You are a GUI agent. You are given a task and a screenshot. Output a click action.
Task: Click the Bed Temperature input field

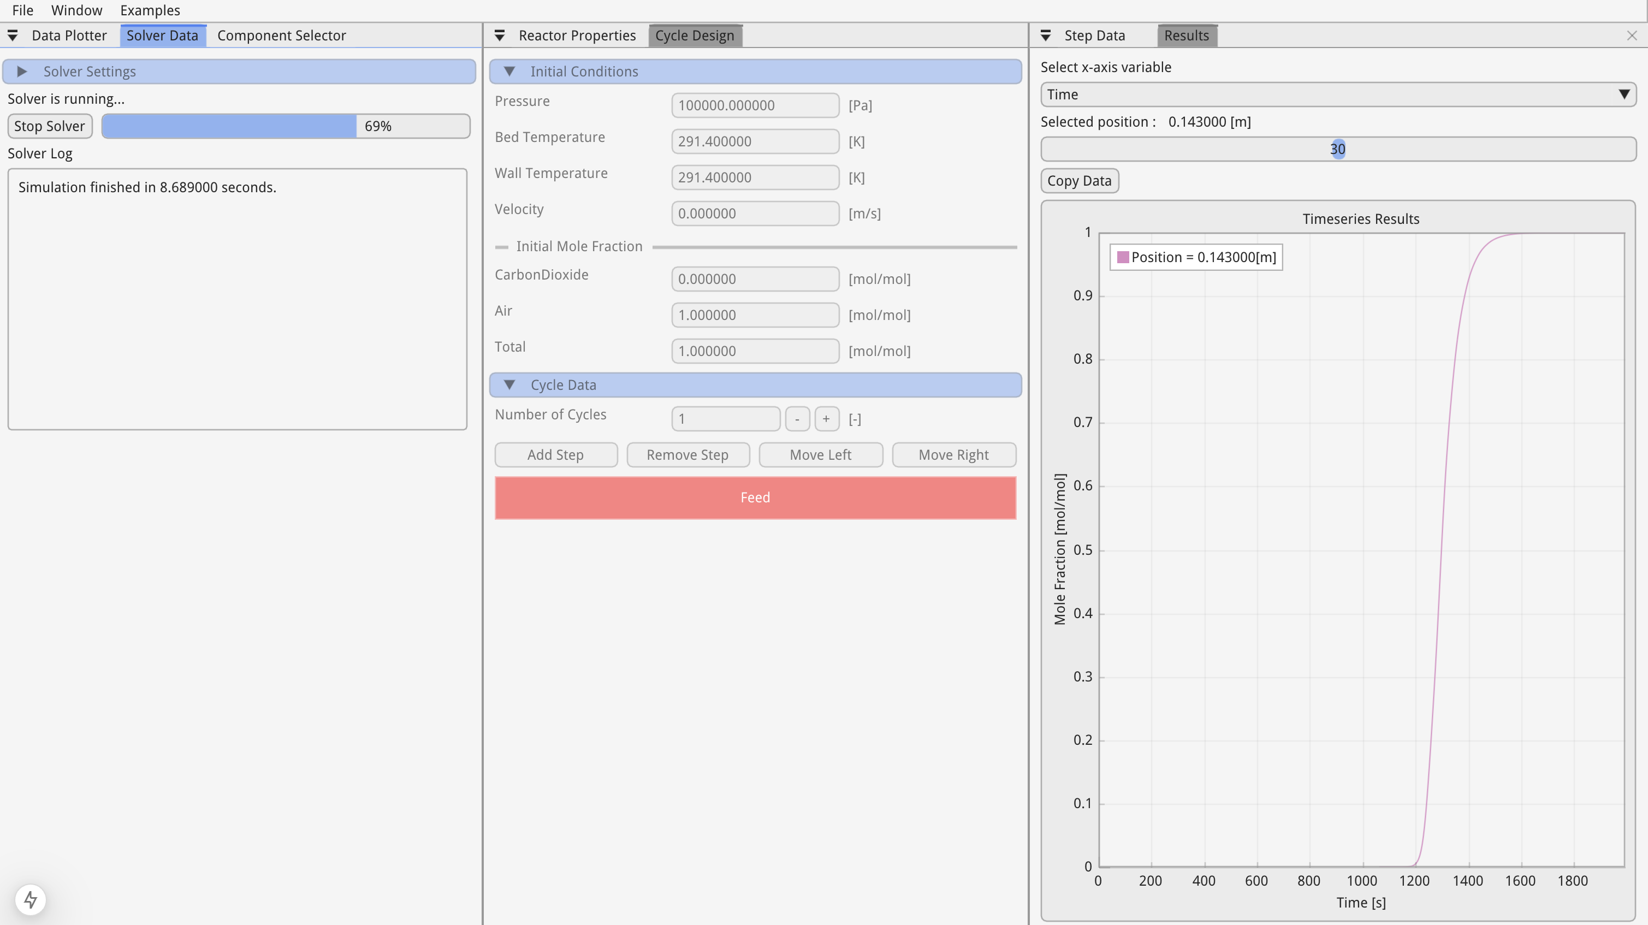[x=755, y=141]
